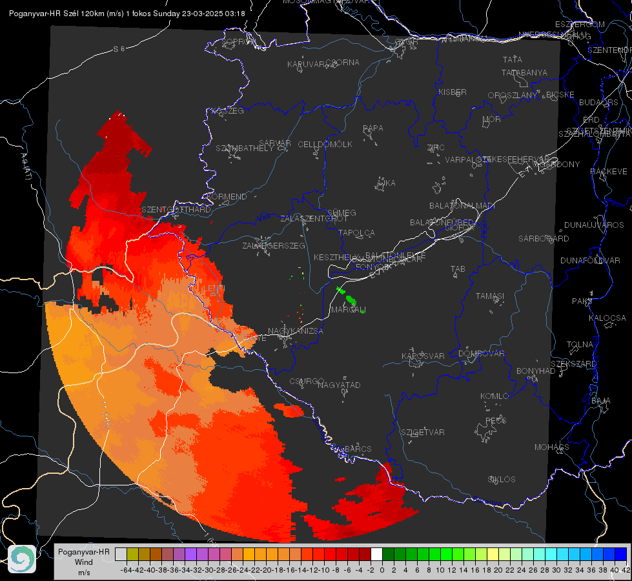Image resolution: width=632 pixels, height=581 pixels.
Task: Click the radar title and timestamp text
Action: point(127,14)
